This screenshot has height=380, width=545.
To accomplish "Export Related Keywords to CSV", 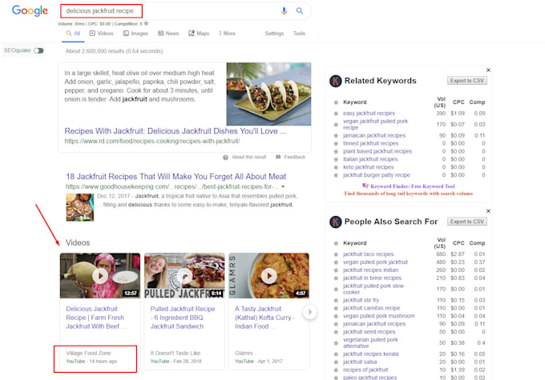I will pos(466,81).
